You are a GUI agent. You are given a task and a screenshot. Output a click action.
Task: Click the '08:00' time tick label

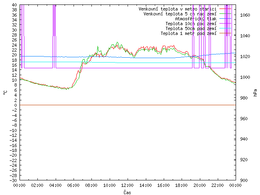(91, 185)
